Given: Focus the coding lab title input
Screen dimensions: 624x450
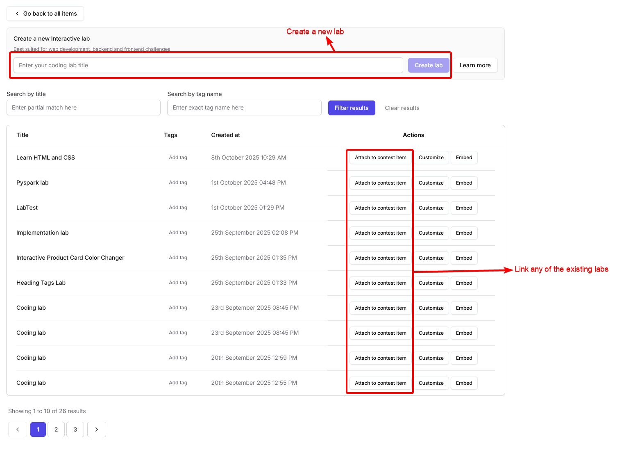Looking at the screenshot, I should coord(208,65).
